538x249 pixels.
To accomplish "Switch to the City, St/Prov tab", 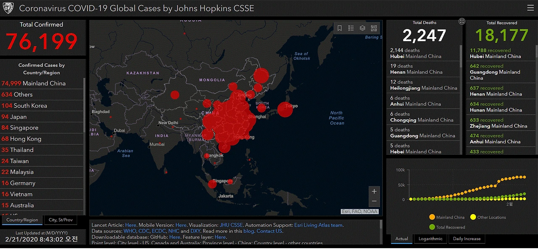I will [x=61, y=220].
